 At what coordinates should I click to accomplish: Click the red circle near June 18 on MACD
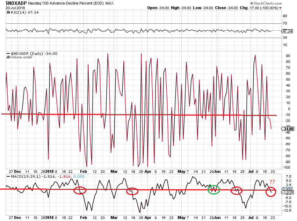[237, 190]
